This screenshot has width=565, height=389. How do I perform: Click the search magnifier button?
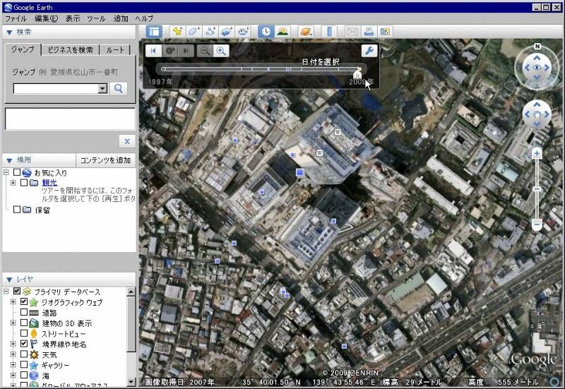coord(118,89)
